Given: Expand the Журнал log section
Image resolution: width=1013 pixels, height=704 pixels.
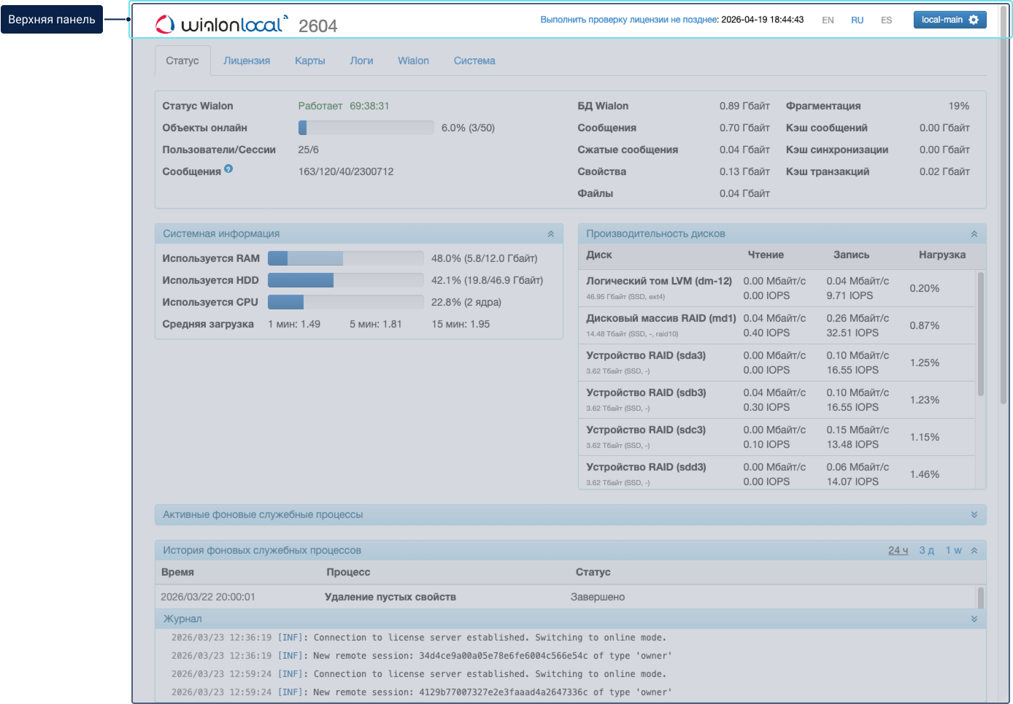Looking at the screenshot, I should tap(974, 619).
